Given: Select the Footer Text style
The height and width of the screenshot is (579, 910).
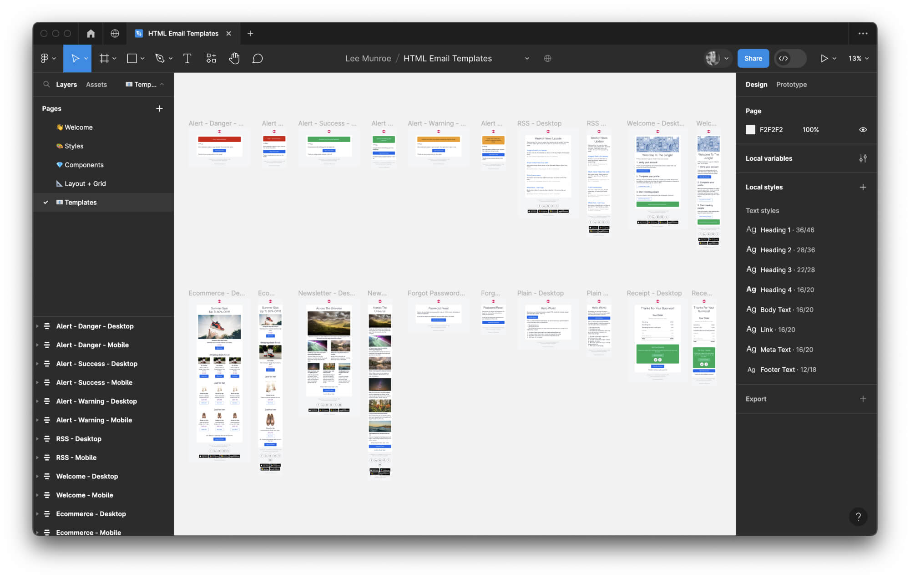Looking at the screenshot, I should (781, 370).
